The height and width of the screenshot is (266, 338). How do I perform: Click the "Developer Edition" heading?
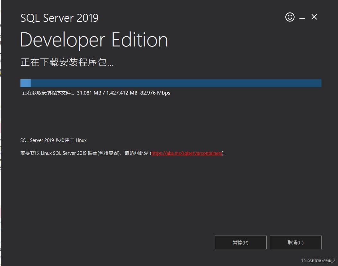(94, 40)
